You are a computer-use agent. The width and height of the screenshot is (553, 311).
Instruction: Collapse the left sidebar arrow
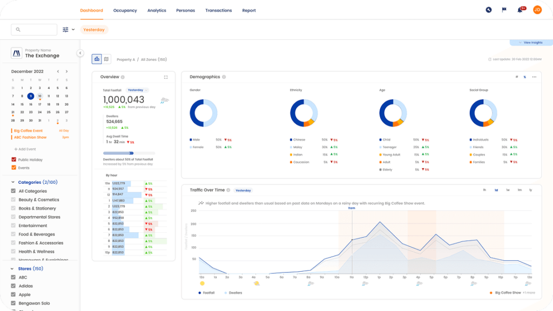click(x=80, y=53)
